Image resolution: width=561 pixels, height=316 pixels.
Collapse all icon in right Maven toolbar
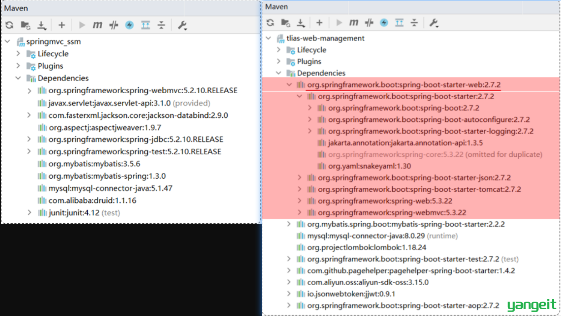coord(414,22)
